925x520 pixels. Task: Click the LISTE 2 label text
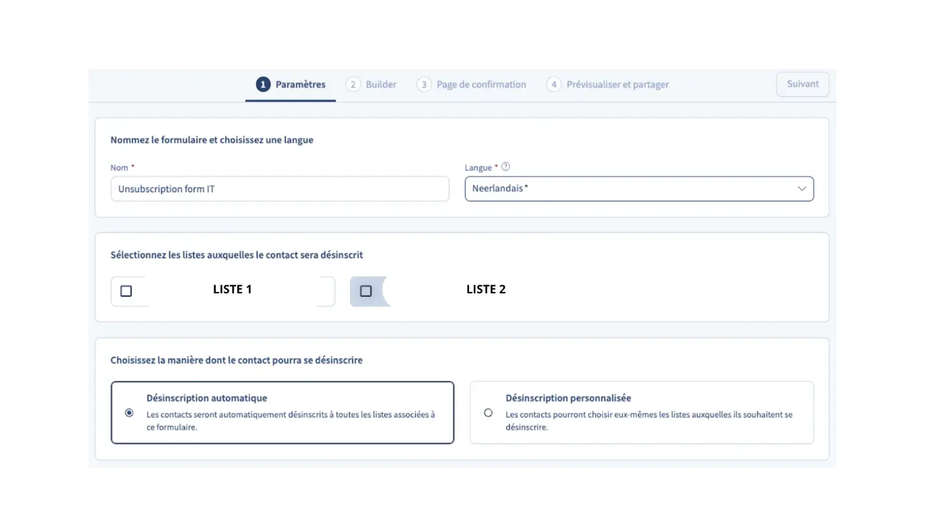pos(486,290)
